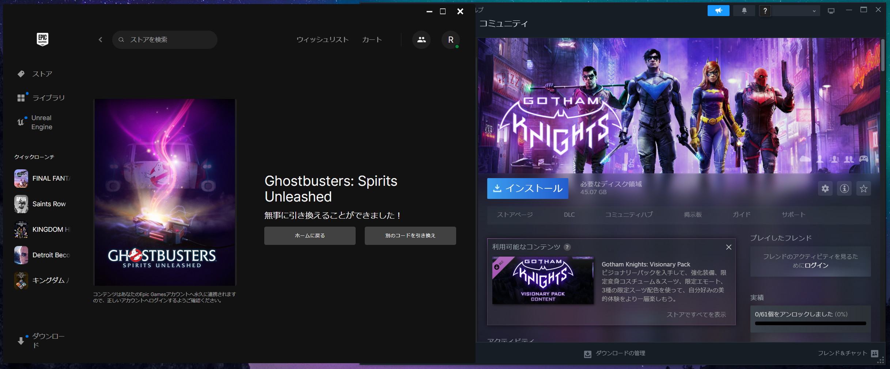The width and height of the screenshot is (890, 369).
Task: Click 別のコードを引き換え button
Action: pos(410,236)
